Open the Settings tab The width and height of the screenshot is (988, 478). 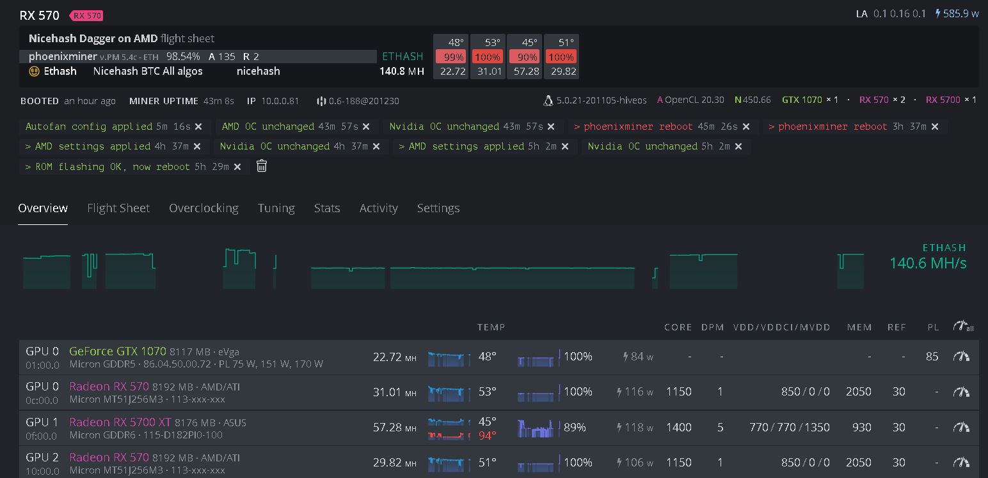[x=438, y=208]
